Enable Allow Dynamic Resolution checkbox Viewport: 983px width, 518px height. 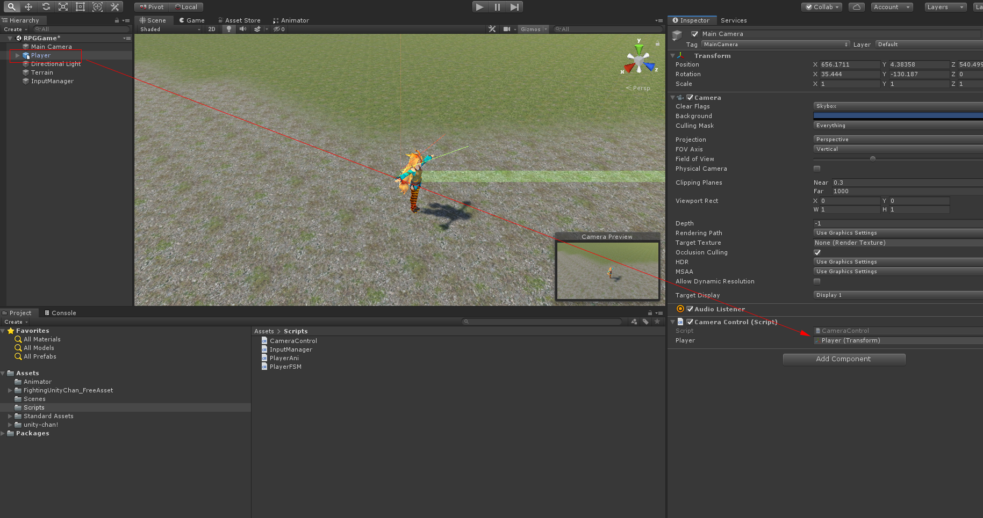[817, 281]
